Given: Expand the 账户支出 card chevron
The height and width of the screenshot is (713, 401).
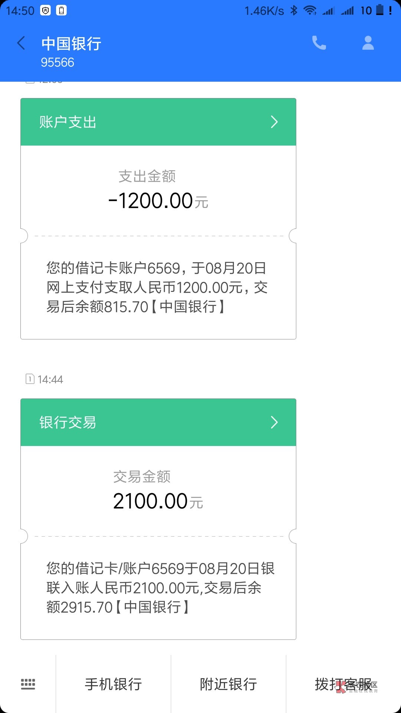Looking at the screenshot, I should click(x=274, y=122).
